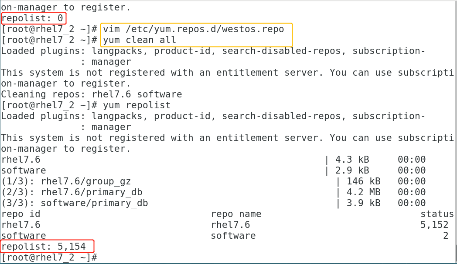Click the '4.2 MB' download size
Image resolution: width=457 pixels, height=264 pixels.
point(363,192)
